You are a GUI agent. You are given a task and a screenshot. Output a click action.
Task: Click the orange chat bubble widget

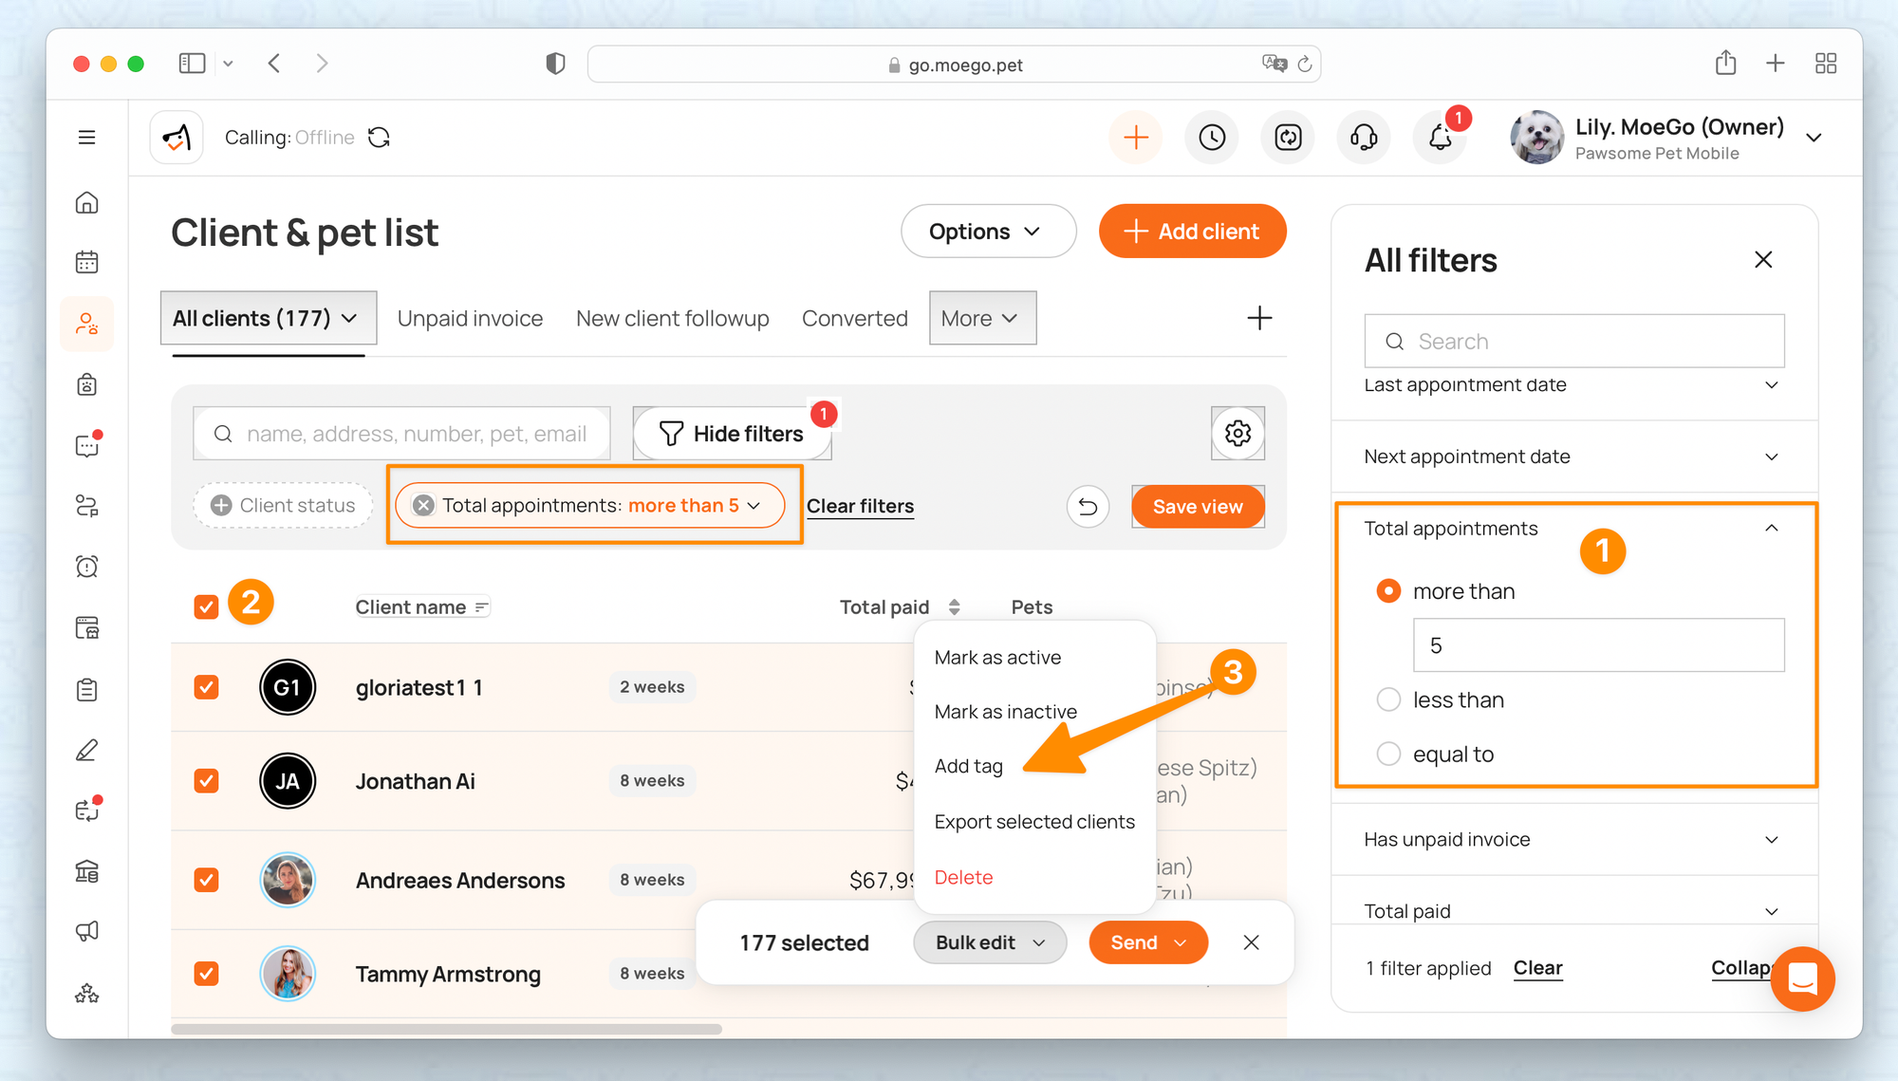coord(1802,978)
